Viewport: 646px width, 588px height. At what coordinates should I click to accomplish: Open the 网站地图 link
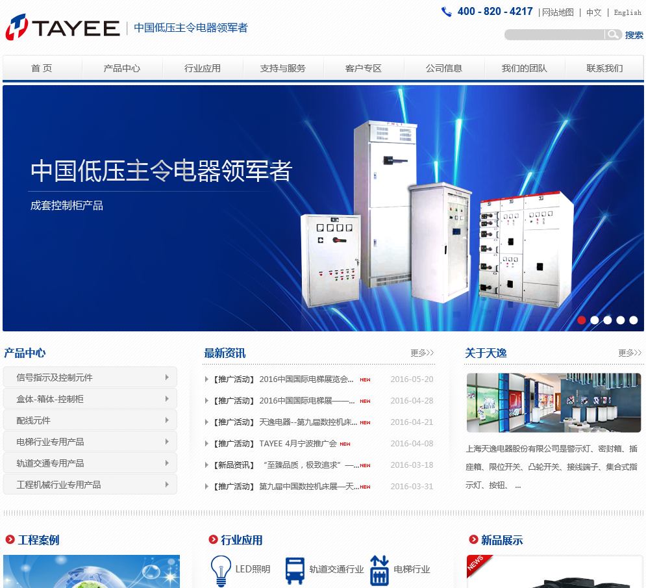tap(558, 12)
